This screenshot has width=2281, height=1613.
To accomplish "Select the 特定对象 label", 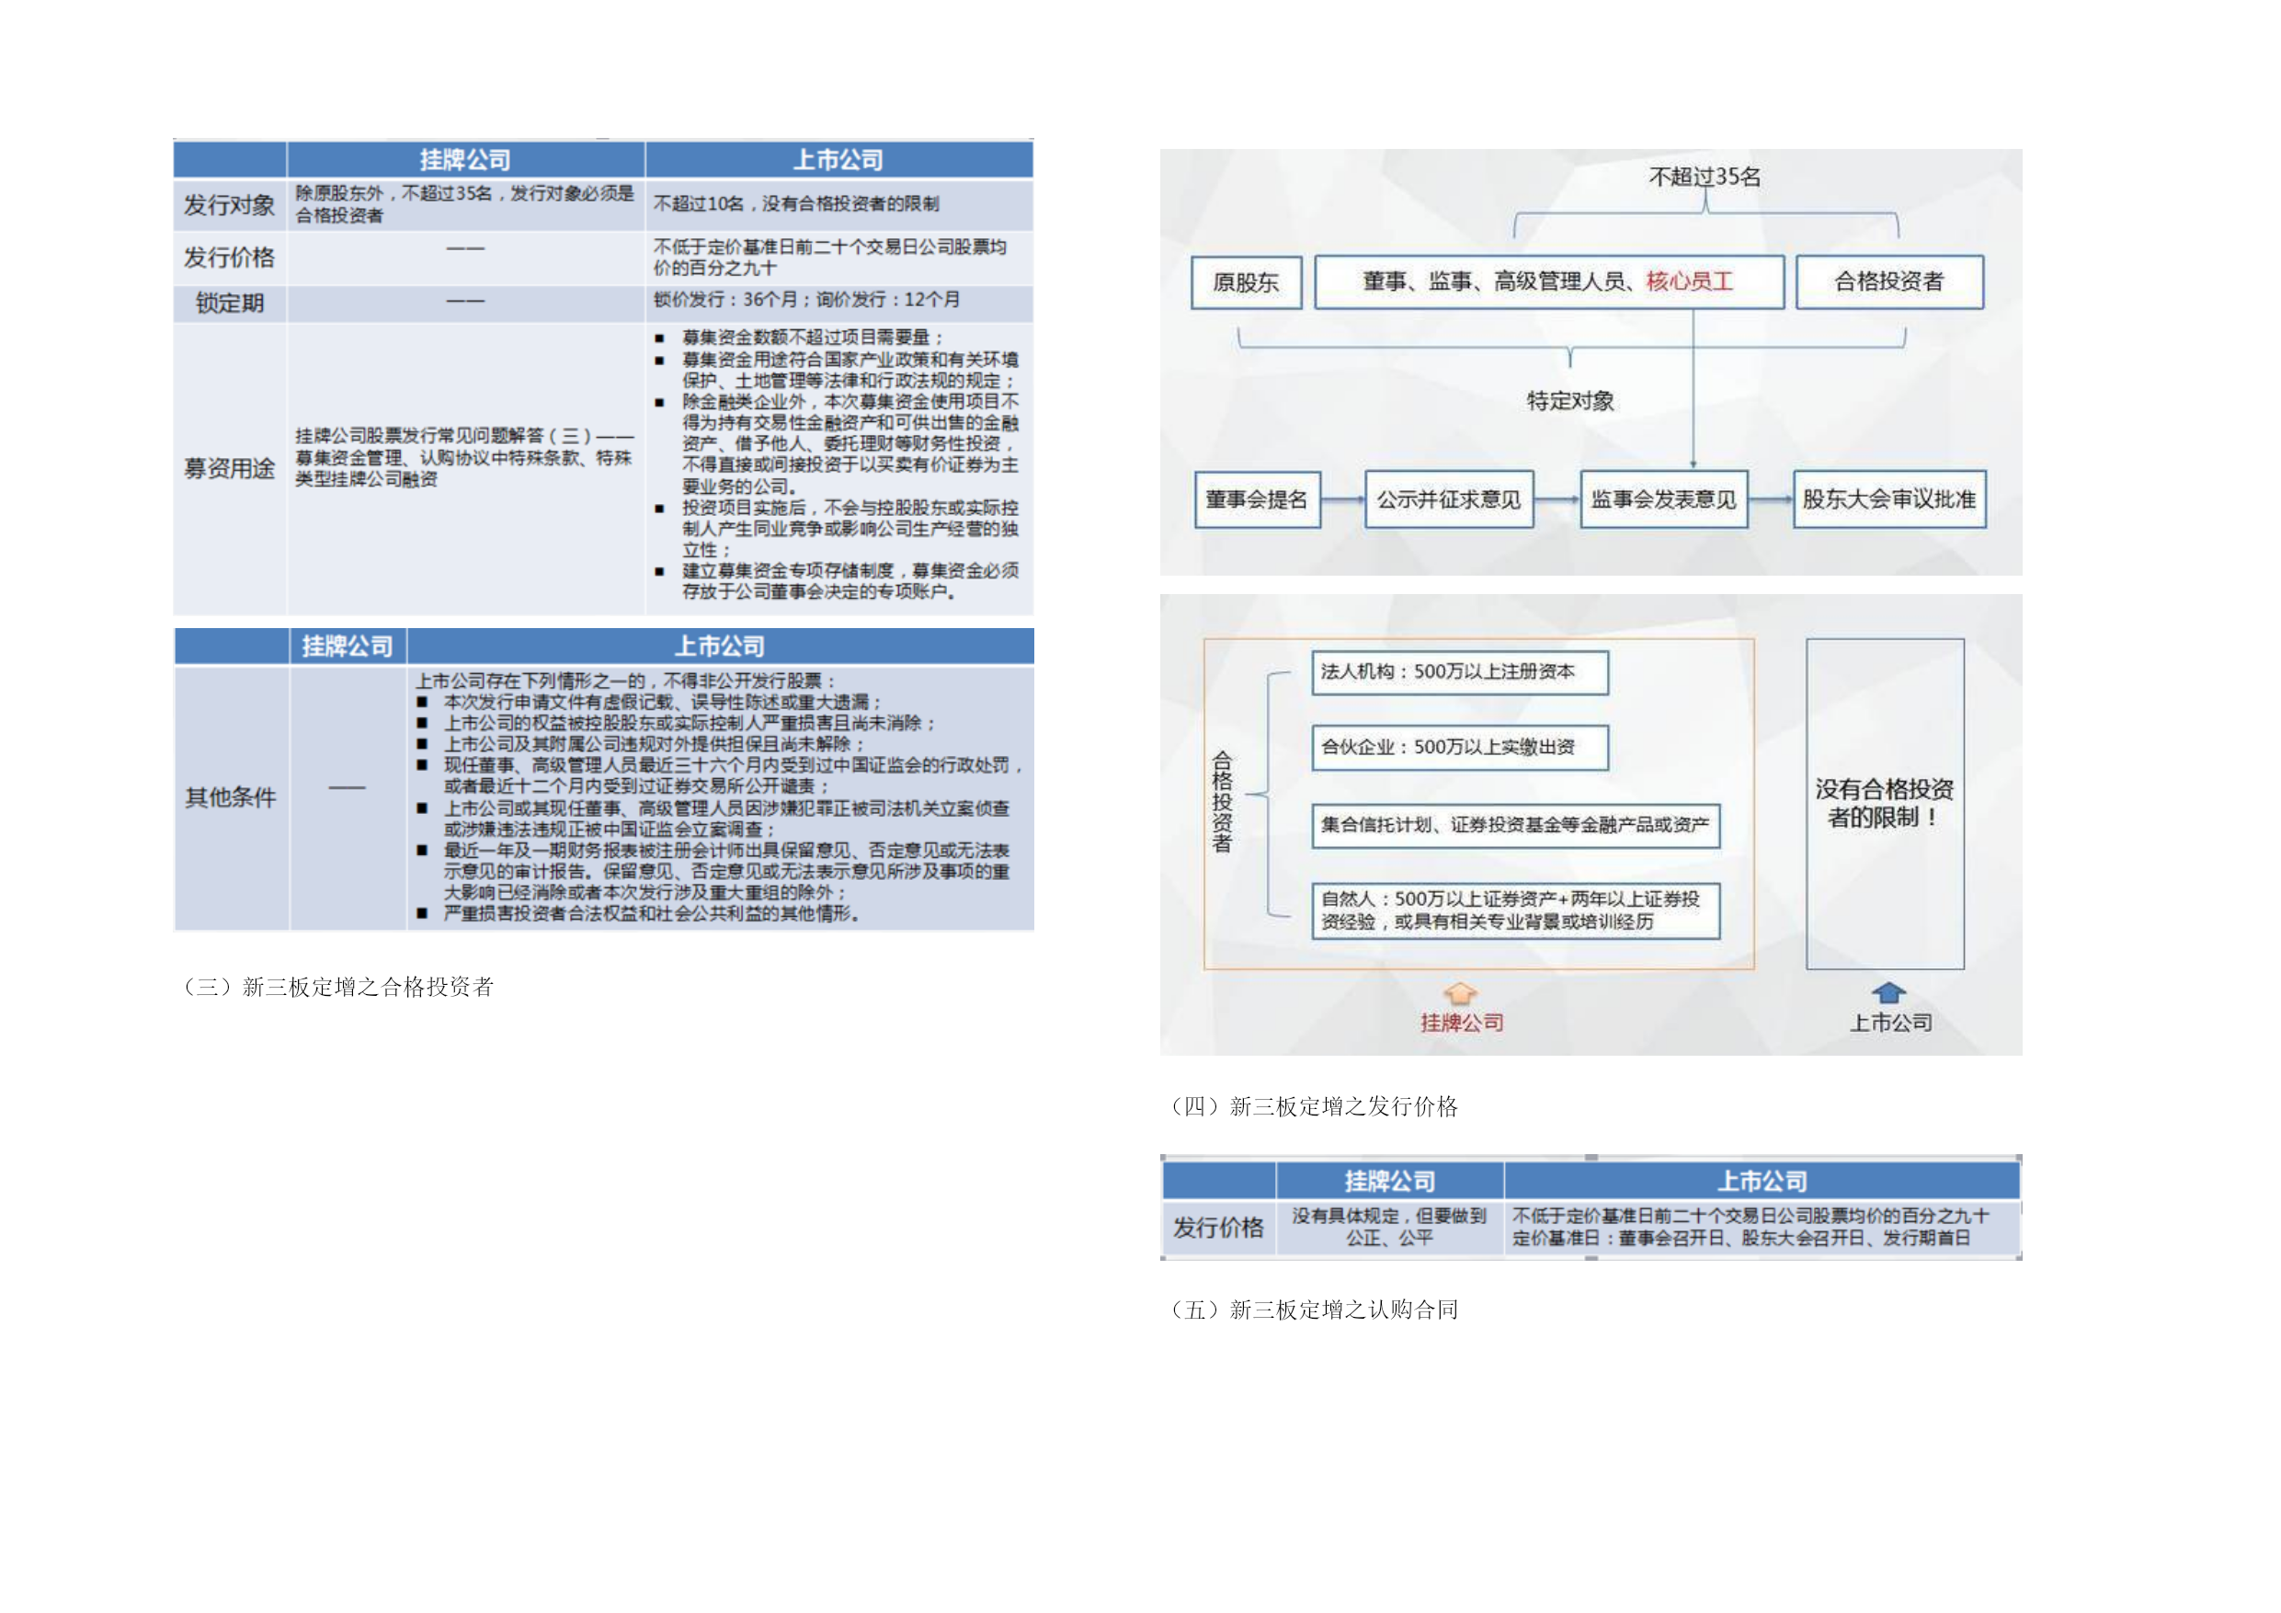I will [1570, 401].
